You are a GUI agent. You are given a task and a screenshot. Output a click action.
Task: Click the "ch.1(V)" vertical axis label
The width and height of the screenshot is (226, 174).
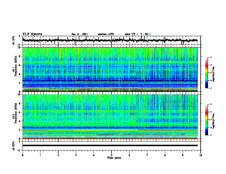pos(14,40)
